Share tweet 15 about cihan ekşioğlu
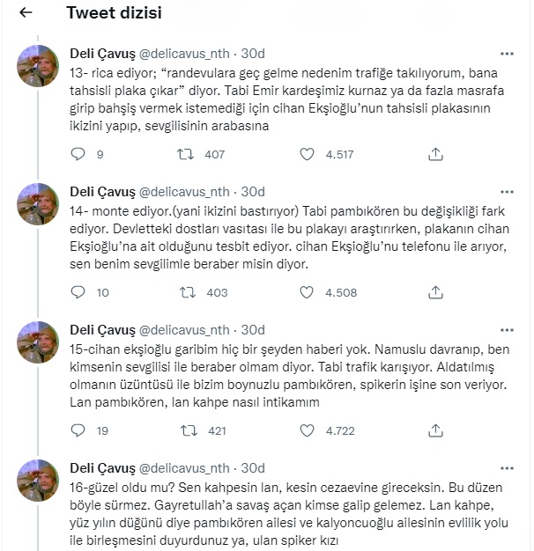Viewport: 534px width, 551px height. coord(434,431)
